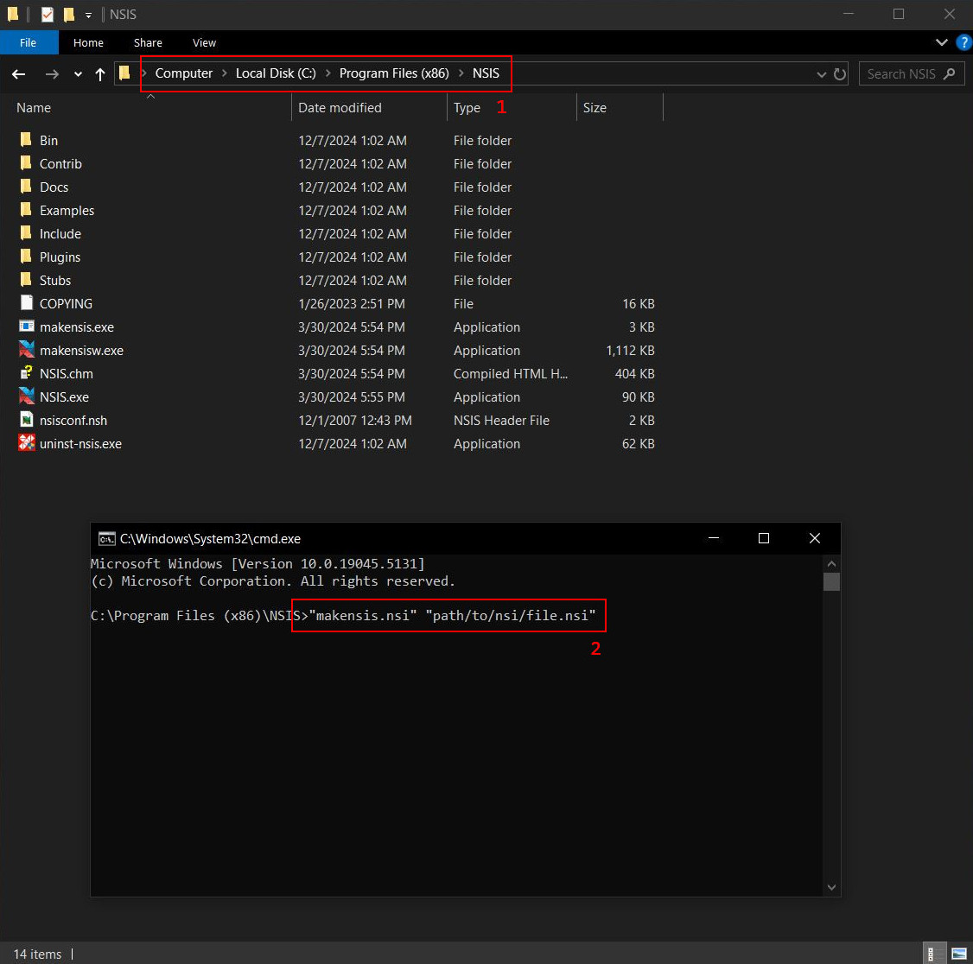Click the makensisw.exe application icon
The width and height of the screenshot is (973, 964).
pos(26,349)
